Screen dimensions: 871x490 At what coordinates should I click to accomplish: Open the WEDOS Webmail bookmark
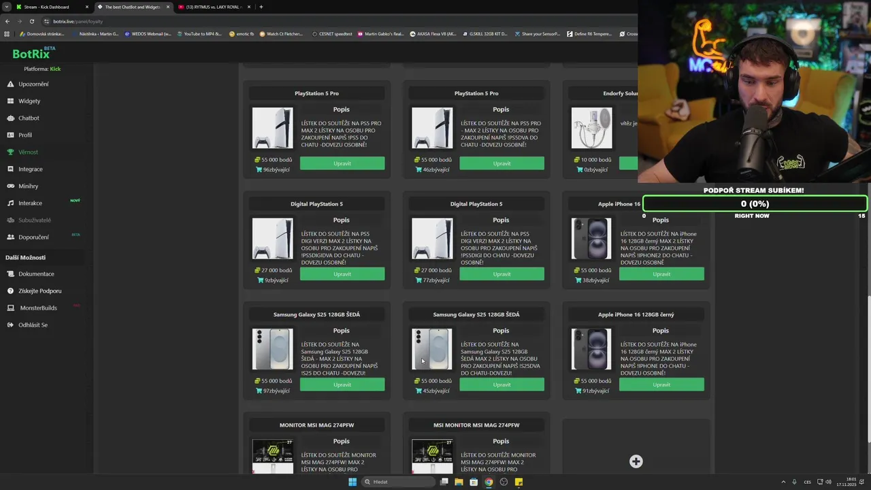(148, 33)
